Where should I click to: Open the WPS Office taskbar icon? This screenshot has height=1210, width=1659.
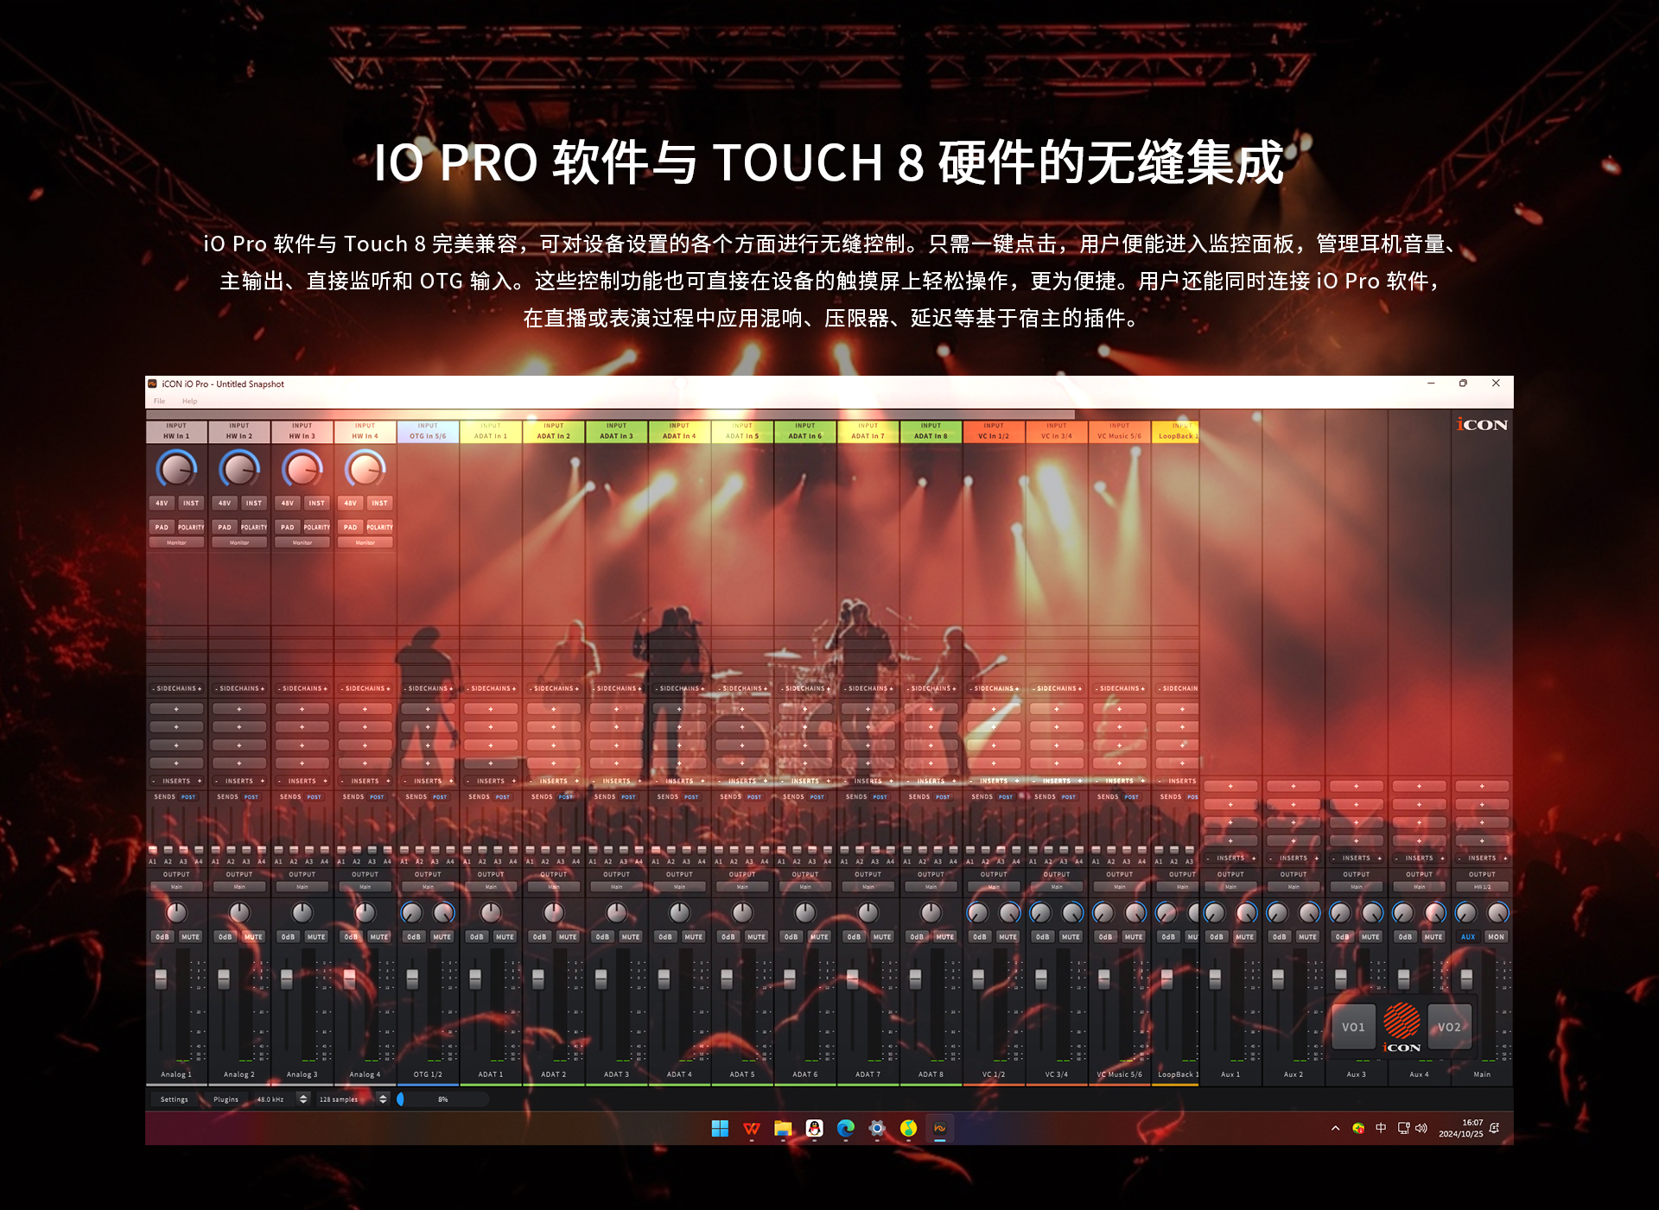(x=752, y=1128)
